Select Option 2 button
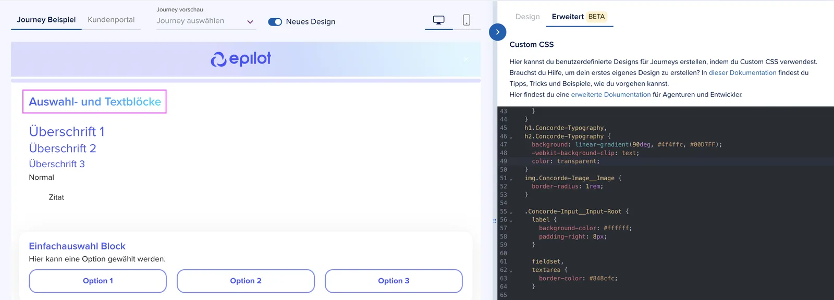Screen dimensions: 834x300 click(x=246, y=281)
